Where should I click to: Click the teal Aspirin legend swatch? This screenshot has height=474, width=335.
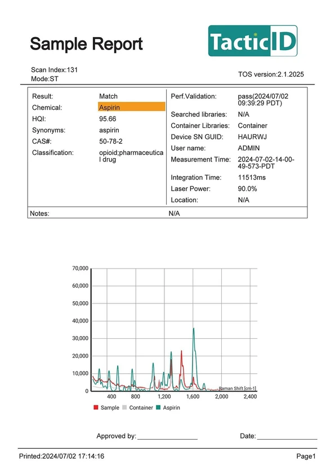pyautogui.click(x=158, y=407)
